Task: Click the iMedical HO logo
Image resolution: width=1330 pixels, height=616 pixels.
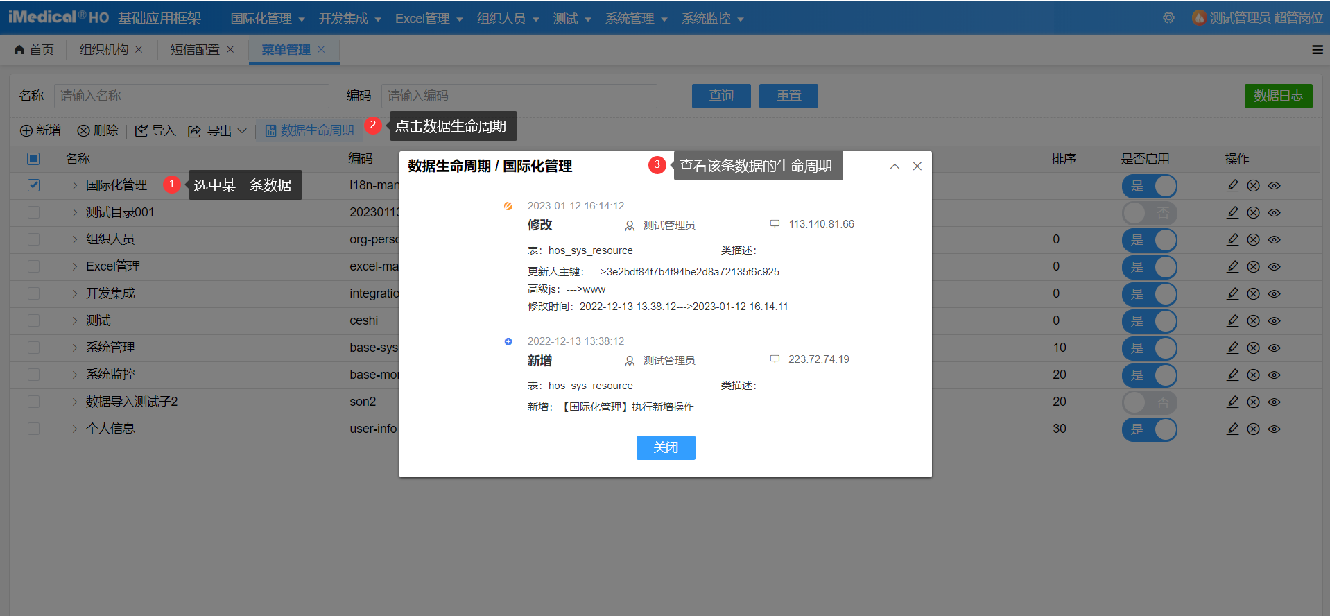Action: (x=59, y=17)
